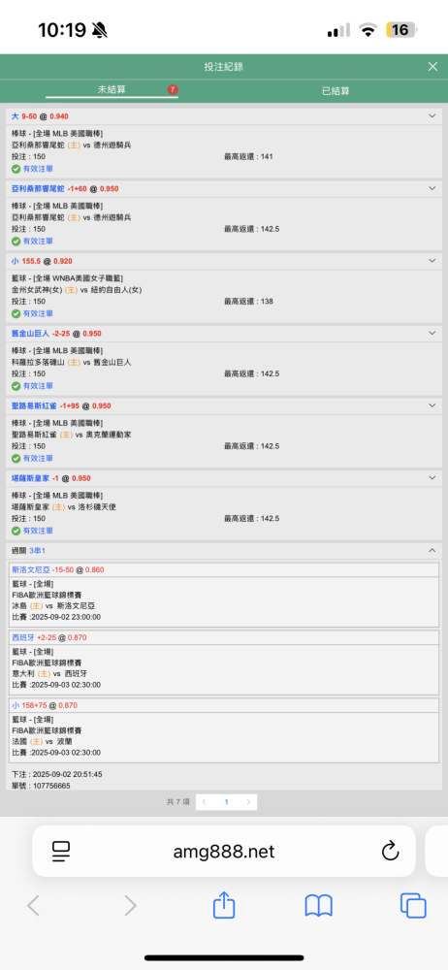Collapse the 舊金山巨人 -2-25 bet chevron
Screen dimensions: 448x970
[432, 333]
